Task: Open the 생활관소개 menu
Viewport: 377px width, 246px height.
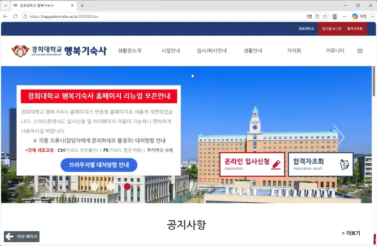Action: click(x=130, y=51)
